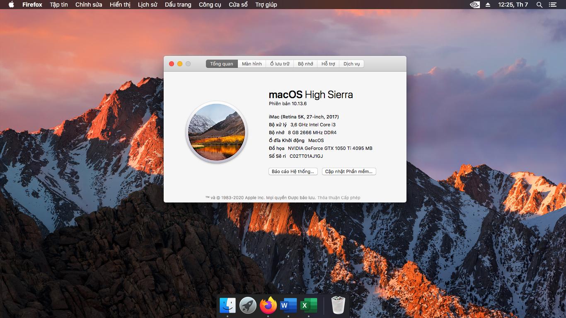Open Microsoft Excel from the dock
Viewport: 566px width, 318px height.
[309, 306]
